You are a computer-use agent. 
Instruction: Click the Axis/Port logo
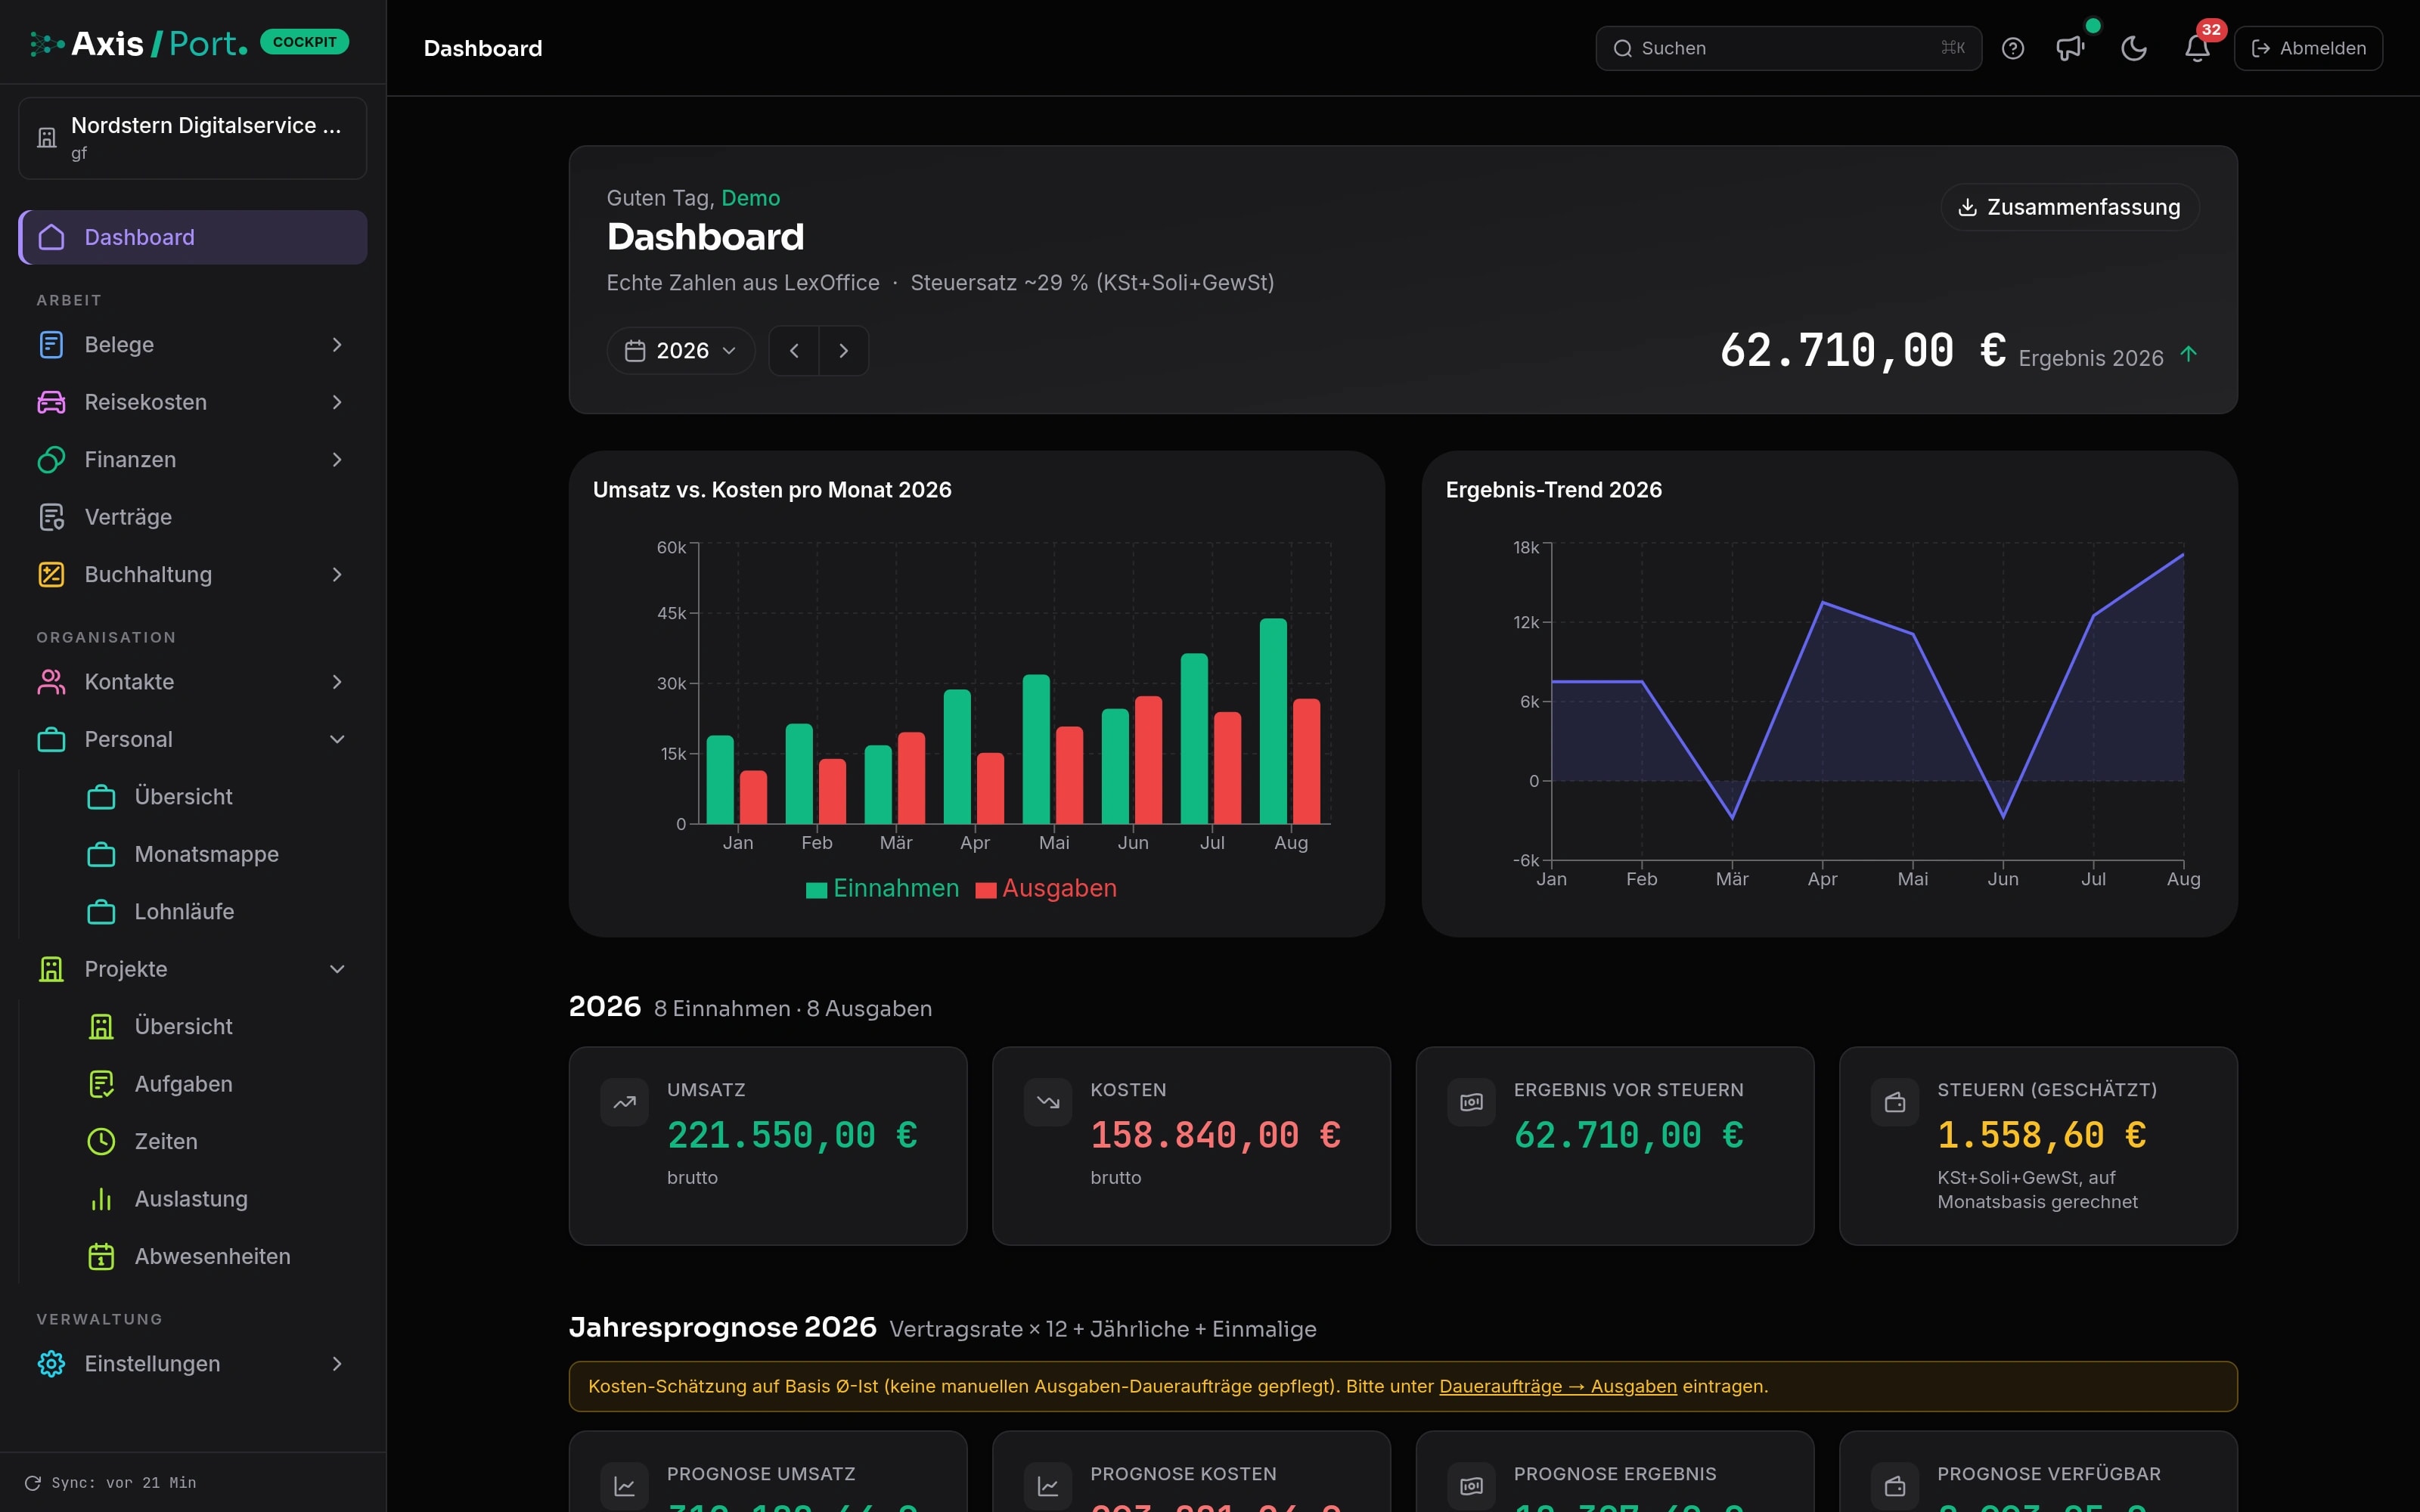pyautogui.click(x=138, y=44)
